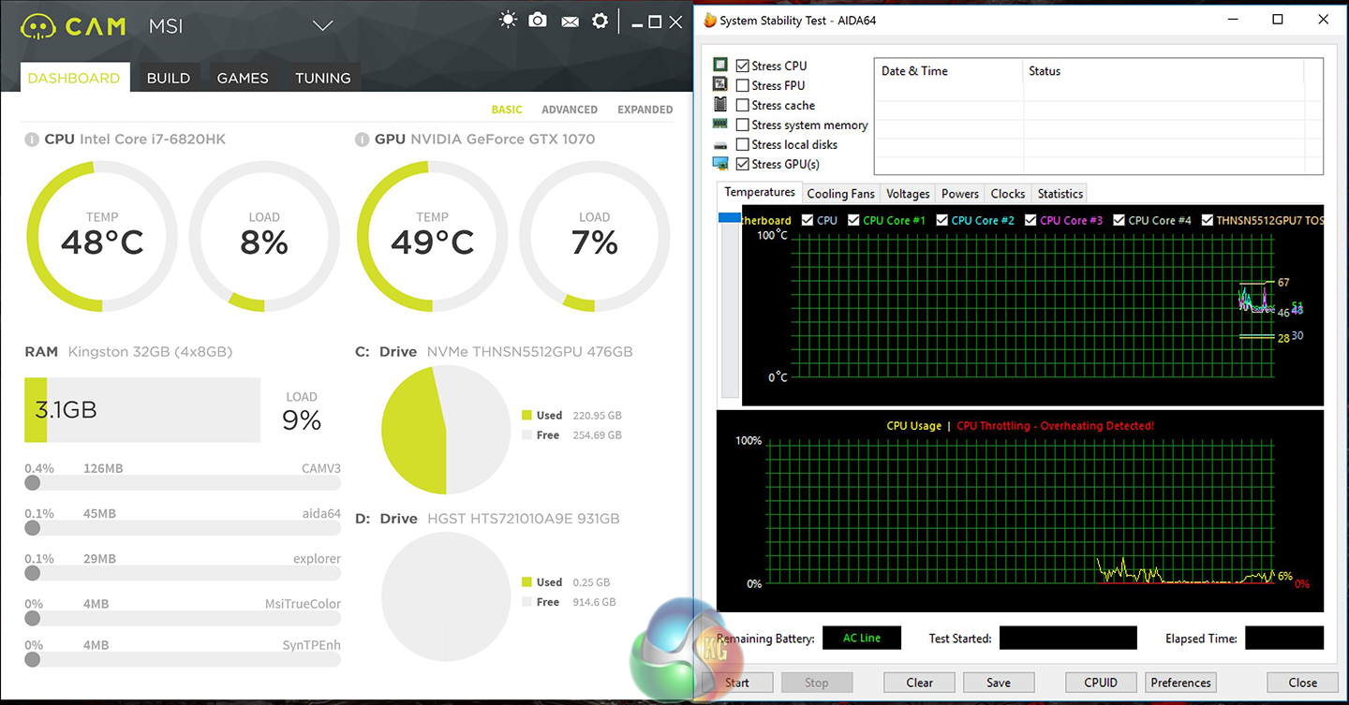The height and width of the screenshot is (705, 1349).
Task: Open AIDA64 Preferences
Action: click(x=1180, y=683)
